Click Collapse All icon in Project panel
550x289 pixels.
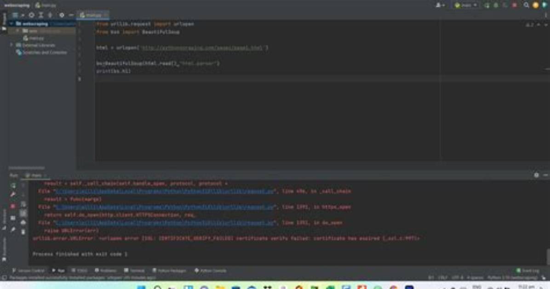(50, 15)
